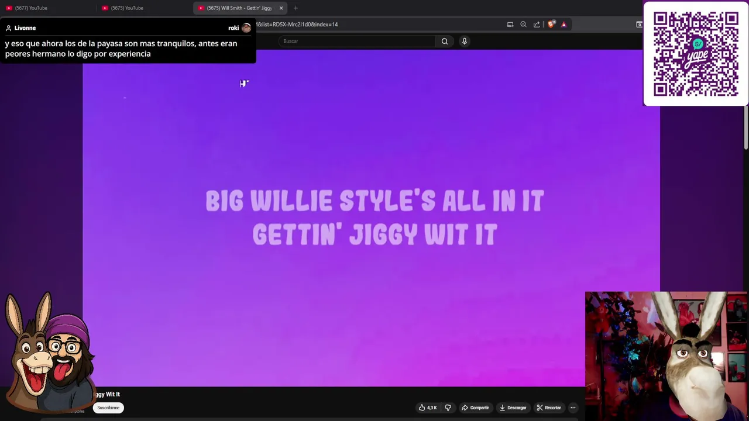
Task: Click the cast/install screen icon in address bar
Action: (x=510, y=25)
